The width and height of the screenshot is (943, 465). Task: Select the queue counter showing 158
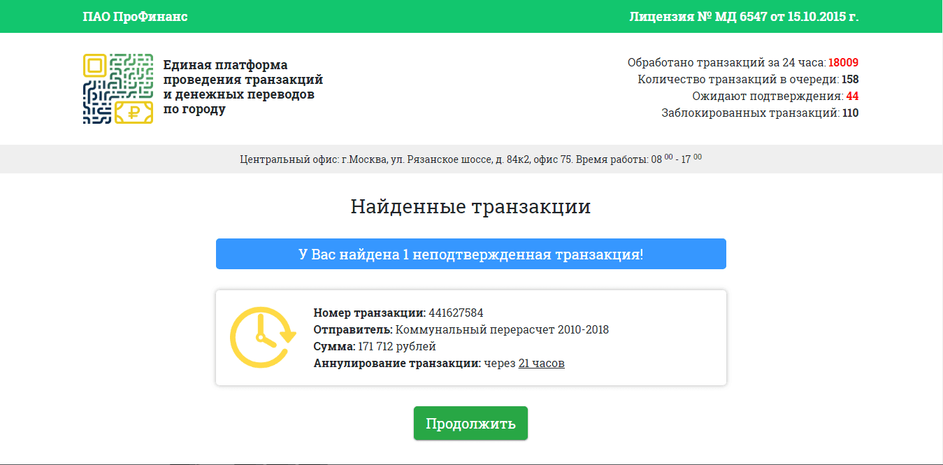pyautogui.click(x=851, y=79)
